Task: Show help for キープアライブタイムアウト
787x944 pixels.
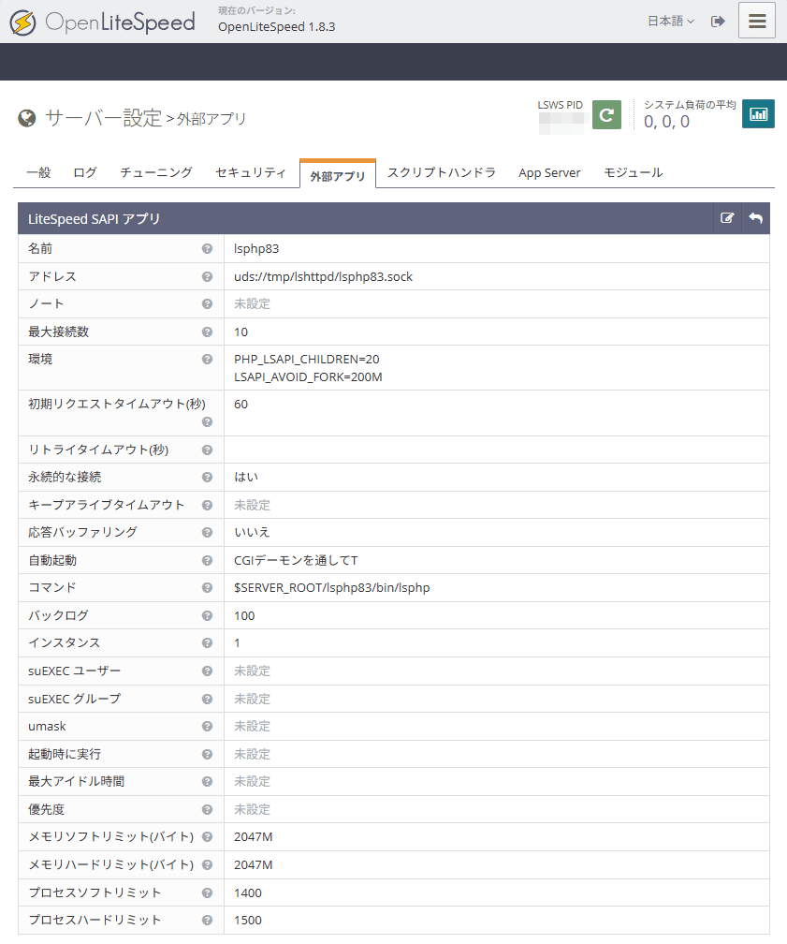Action: (207, 505)
